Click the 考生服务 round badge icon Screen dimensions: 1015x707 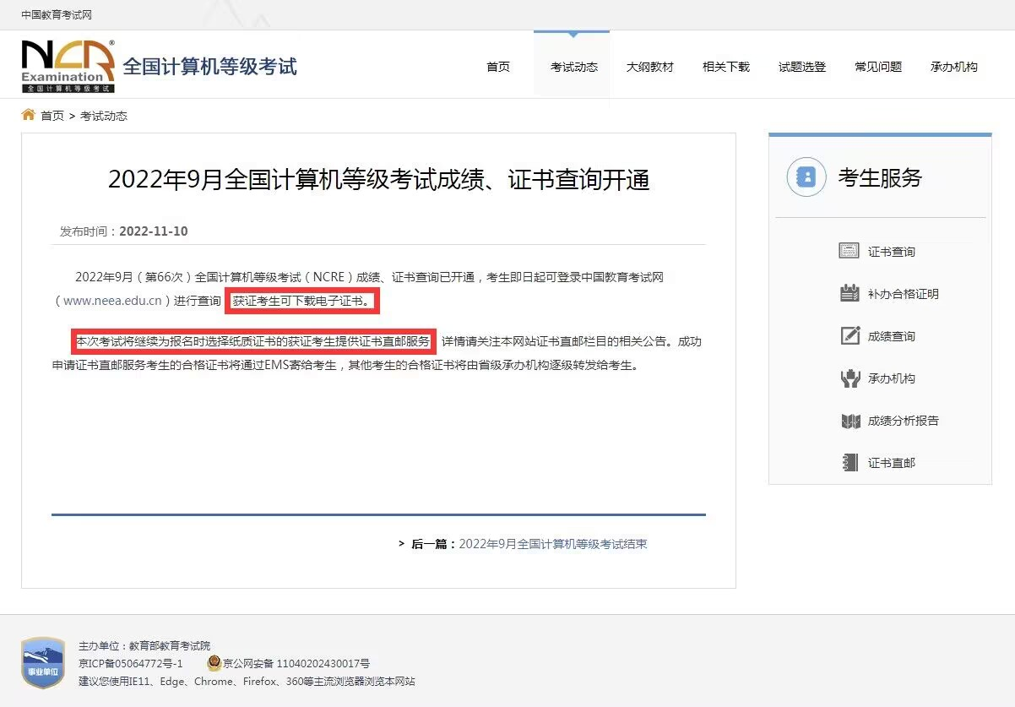tap(806, 177)
